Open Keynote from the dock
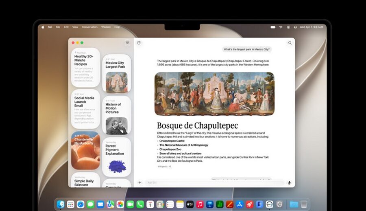This screenshot has height=211, width=366. tap(209, 204)
